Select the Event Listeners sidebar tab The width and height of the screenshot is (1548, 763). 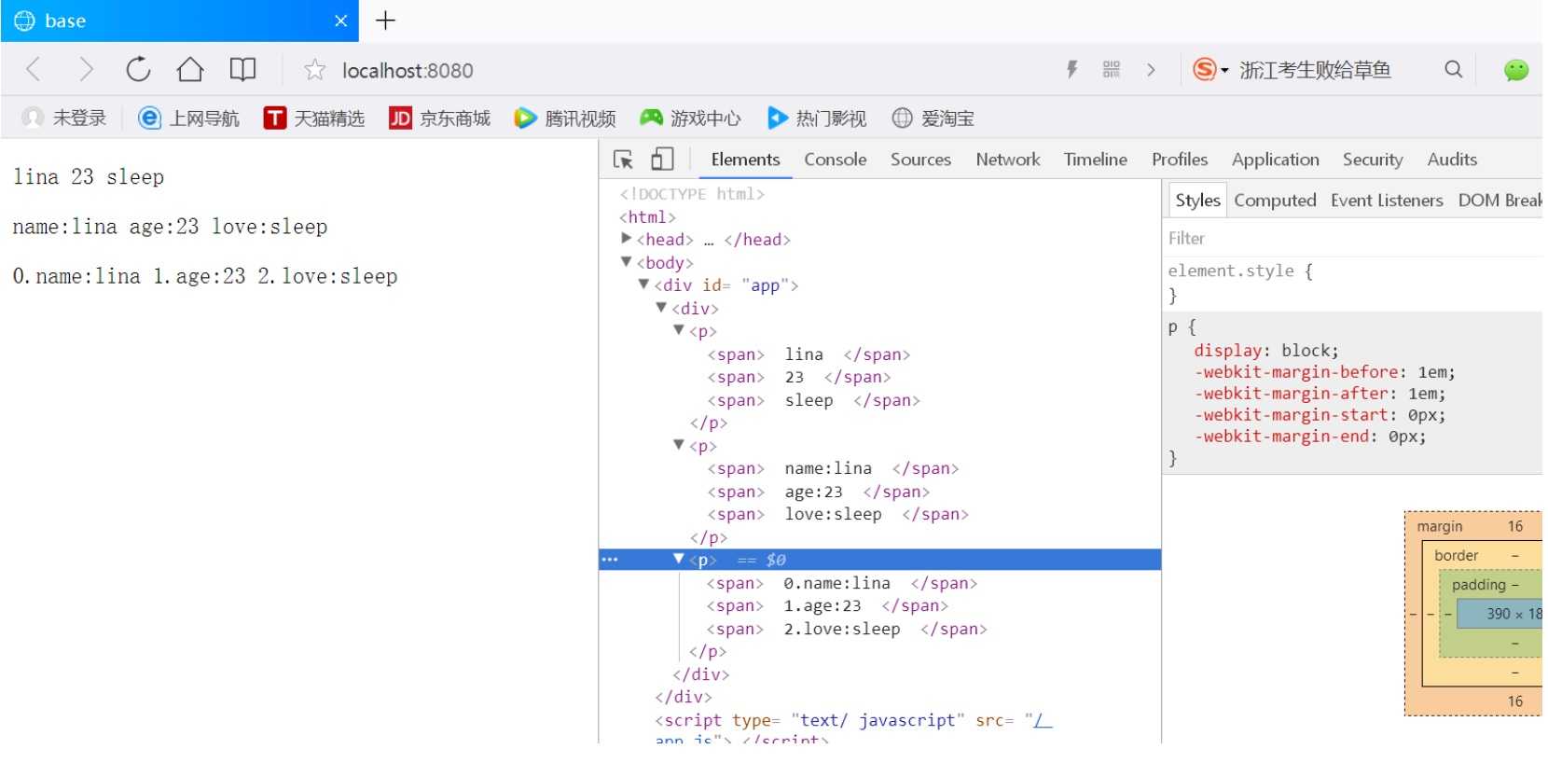[1387, 201]
